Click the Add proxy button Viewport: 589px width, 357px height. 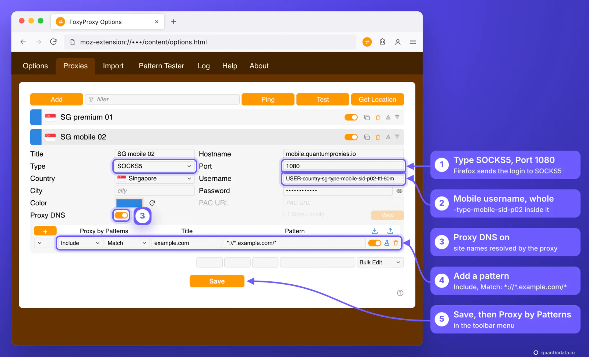[x=56, y=99]
